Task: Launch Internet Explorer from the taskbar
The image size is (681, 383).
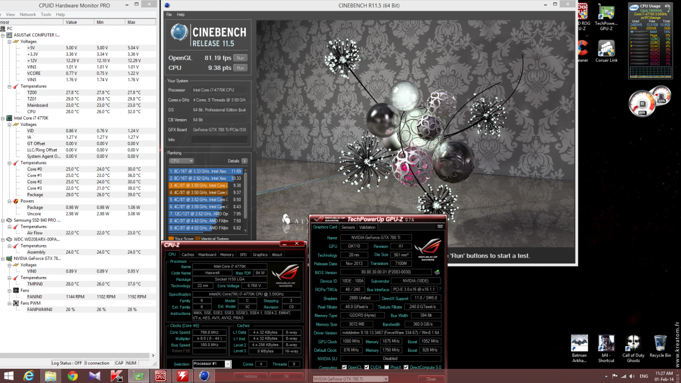Action: (x=29, y=376)
